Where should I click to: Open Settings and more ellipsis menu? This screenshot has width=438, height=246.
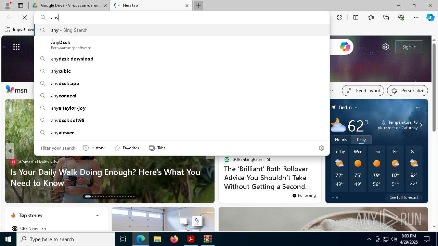(416, 17)
